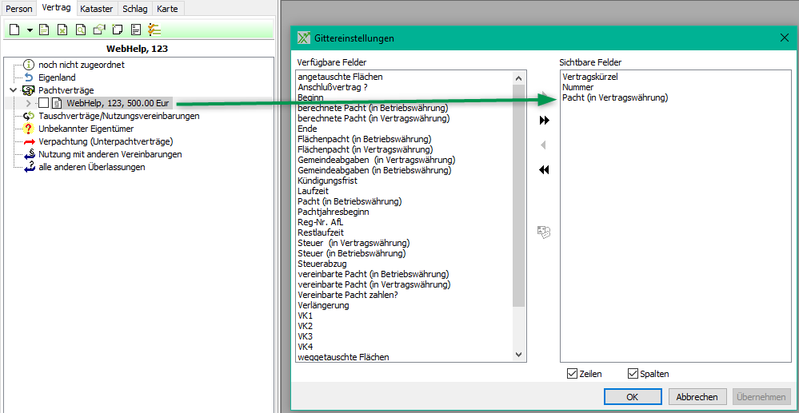The width and height of the screenshot is (799, 413).
Task: Select the Unbekannter Eigentümer question mark item
Action: 85,129
